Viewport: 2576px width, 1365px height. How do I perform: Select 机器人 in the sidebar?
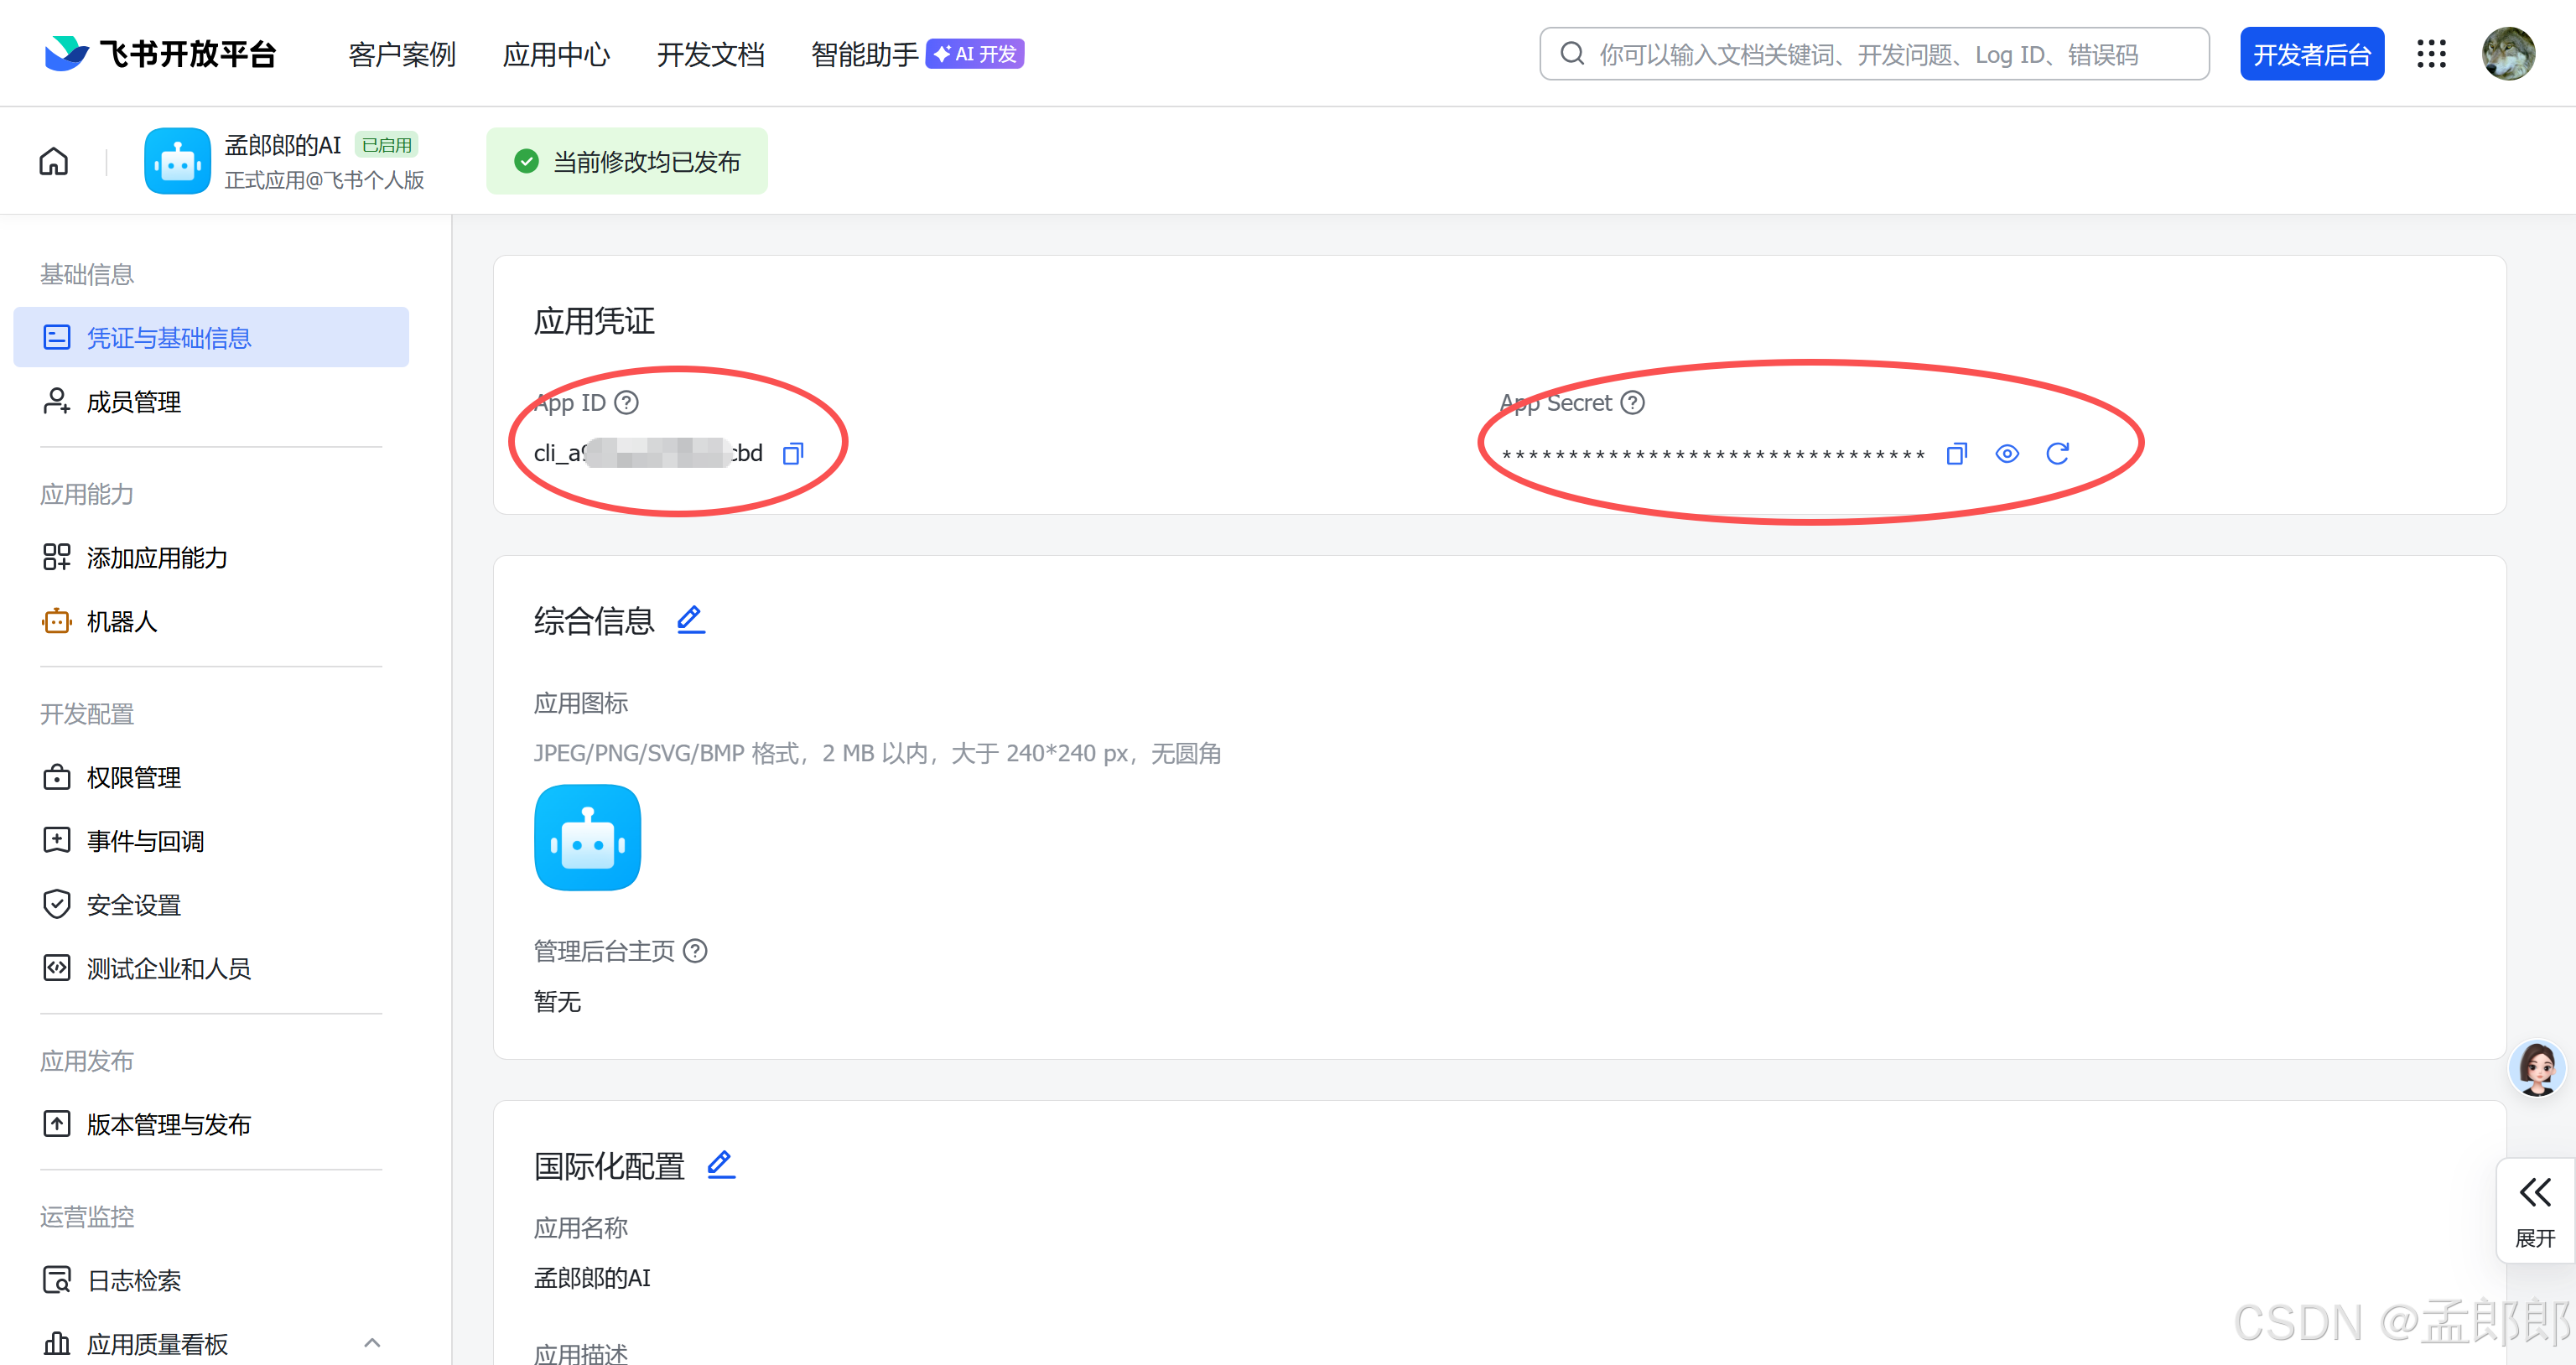pyautogui.click(x=121, y=621)
